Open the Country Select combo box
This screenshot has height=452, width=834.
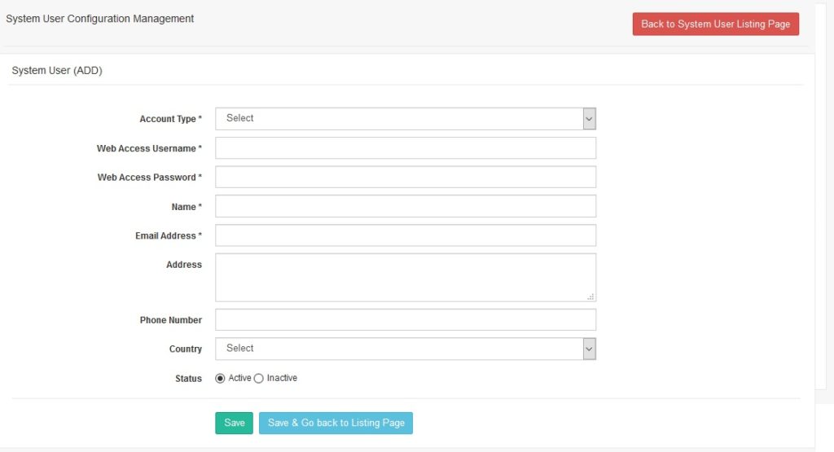[406, 349]
